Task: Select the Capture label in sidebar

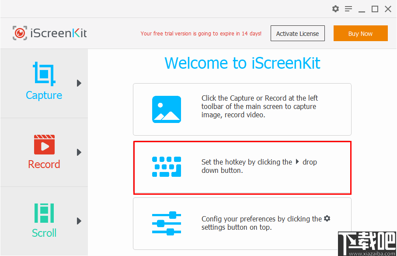Action: [44, 95]
